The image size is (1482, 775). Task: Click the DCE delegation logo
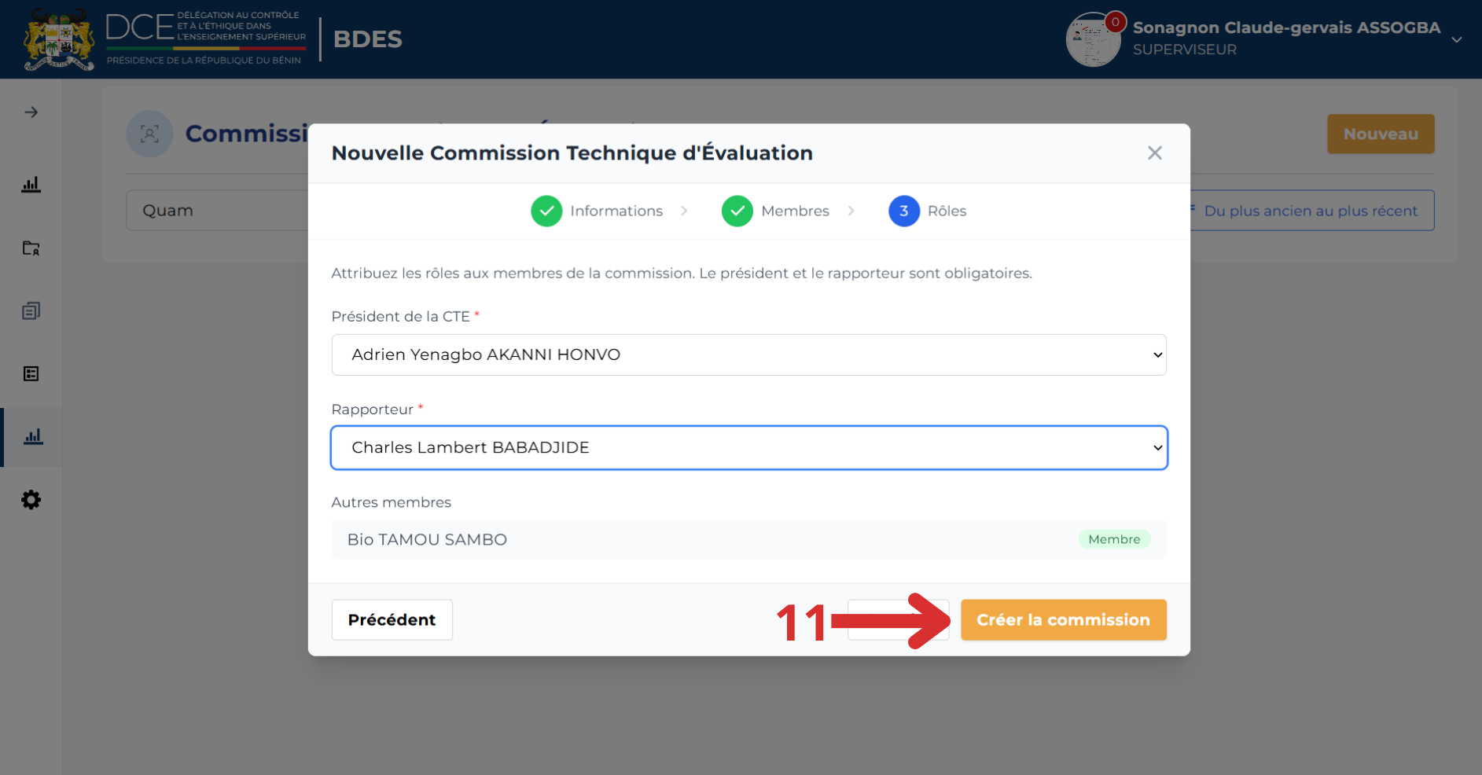(x=206, y=39)
